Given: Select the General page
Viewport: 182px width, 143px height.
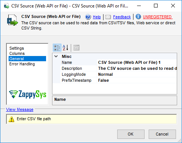Looking at the screenshot, I should coord(27,59).
